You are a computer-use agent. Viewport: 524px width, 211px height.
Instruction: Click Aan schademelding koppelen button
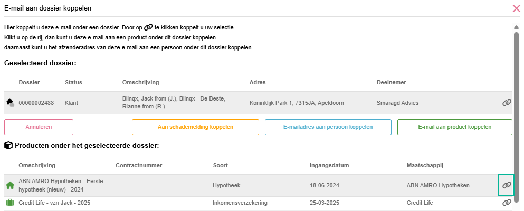coord(195,127)
